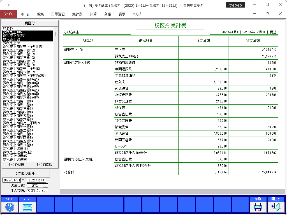Open the quick access arrow in title bar
The height and width of the screenshot is (215, 287).
click(9, 5)
